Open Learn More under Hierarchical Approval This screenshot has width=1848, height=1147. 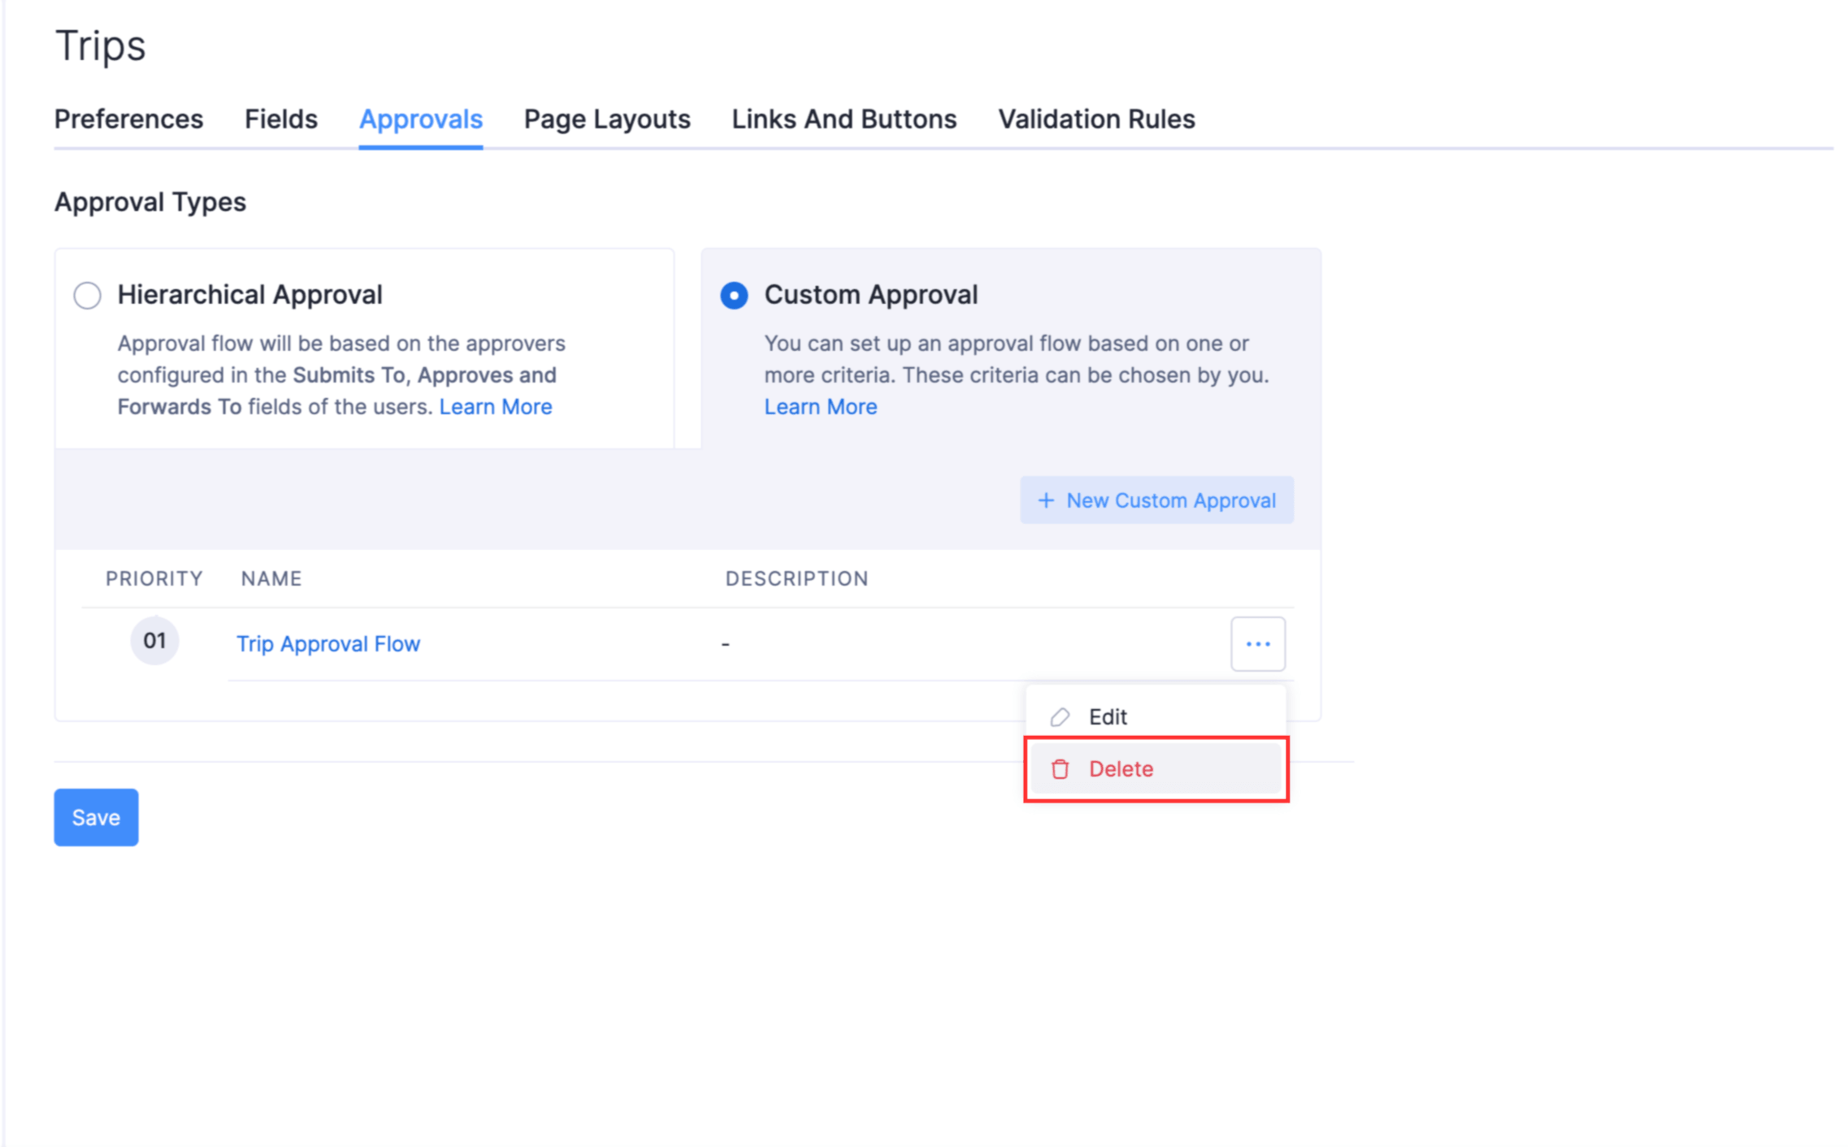496,406
